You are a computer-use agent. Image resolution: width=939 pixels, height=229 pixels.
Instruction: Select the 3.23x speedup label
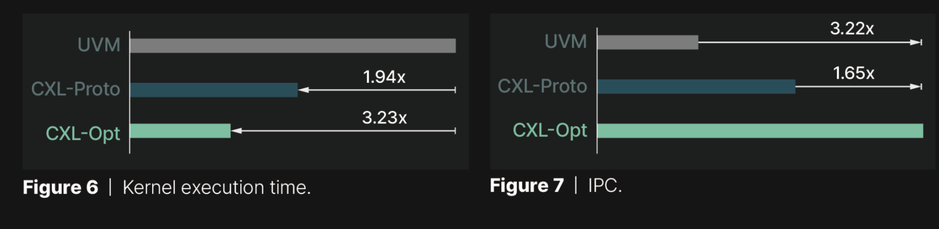click(384, 117)
